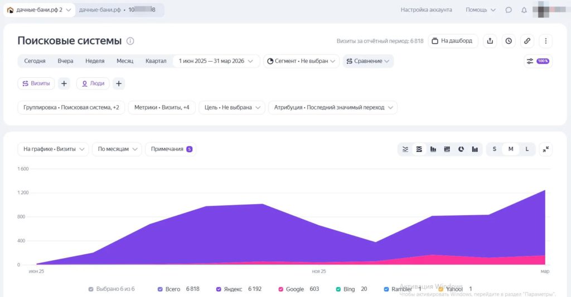Select the pie chart view icon
Screen dimensions: 571x297
click(x=461, y=149)
